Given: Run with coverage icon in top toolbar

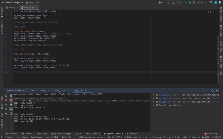Looking at the screenshot, I should (194, 3).
